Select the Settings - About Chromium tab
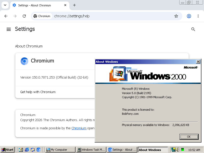This screenshot has width=204, height=153. tap(40, 5)
